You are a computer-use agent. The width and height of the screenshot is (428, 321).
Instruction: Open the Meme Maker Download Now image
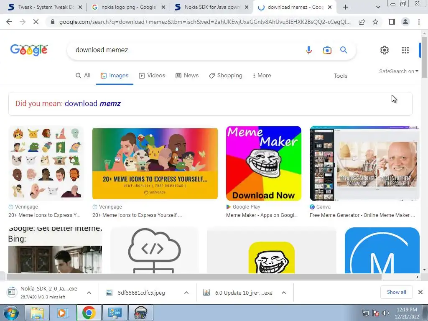(264, 163)
